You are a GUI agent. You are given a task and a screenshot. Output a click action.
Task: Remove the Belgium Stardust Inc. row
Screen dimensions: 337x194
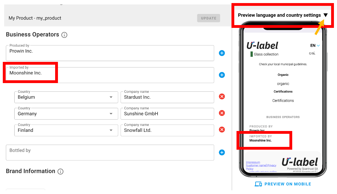(222, 96)
